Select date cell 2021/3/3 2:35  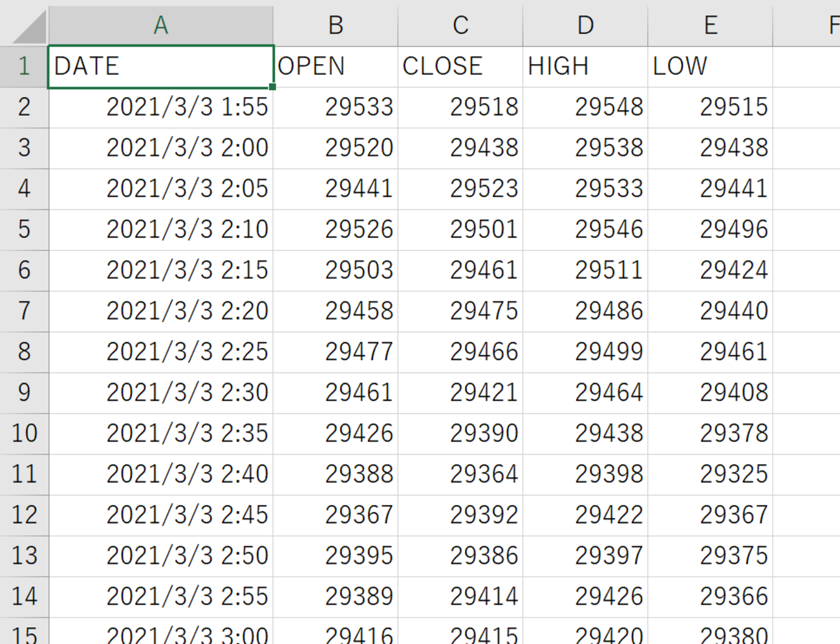(161, 433)
